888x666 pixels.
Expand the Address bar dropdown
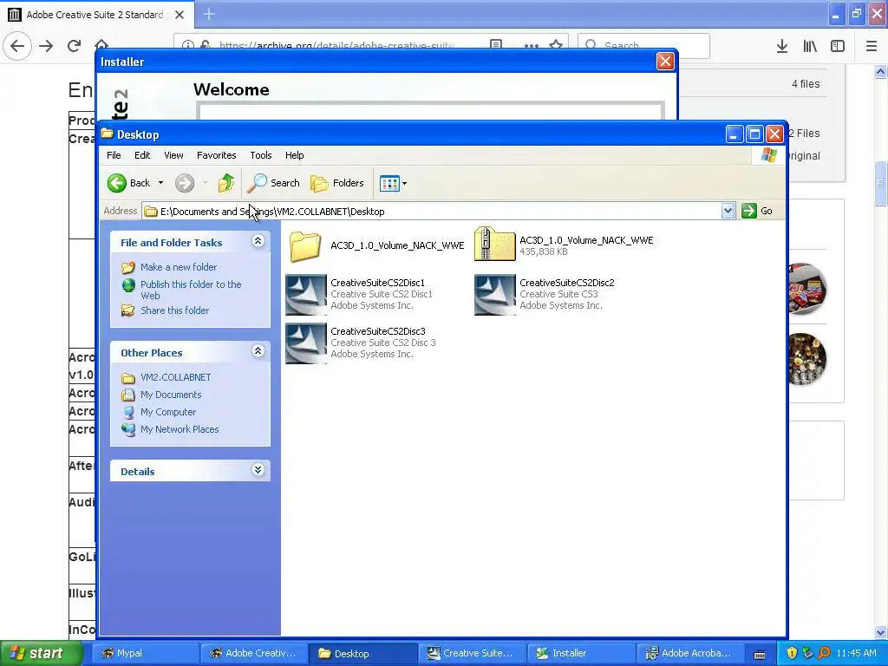(728, 212)
